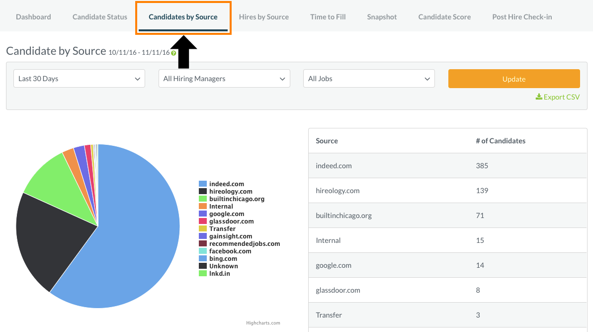Click candidate count 139

(x=482, y=191)
